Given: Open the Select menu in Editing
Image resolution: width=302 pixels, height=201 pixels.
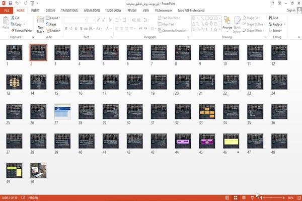Looking at the screenshot, I should point(275,31).
